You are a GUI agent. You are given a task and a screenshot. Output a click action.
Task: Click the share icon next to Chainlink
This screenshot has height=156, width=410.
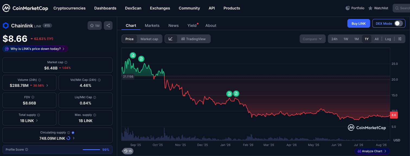point(108,26)
